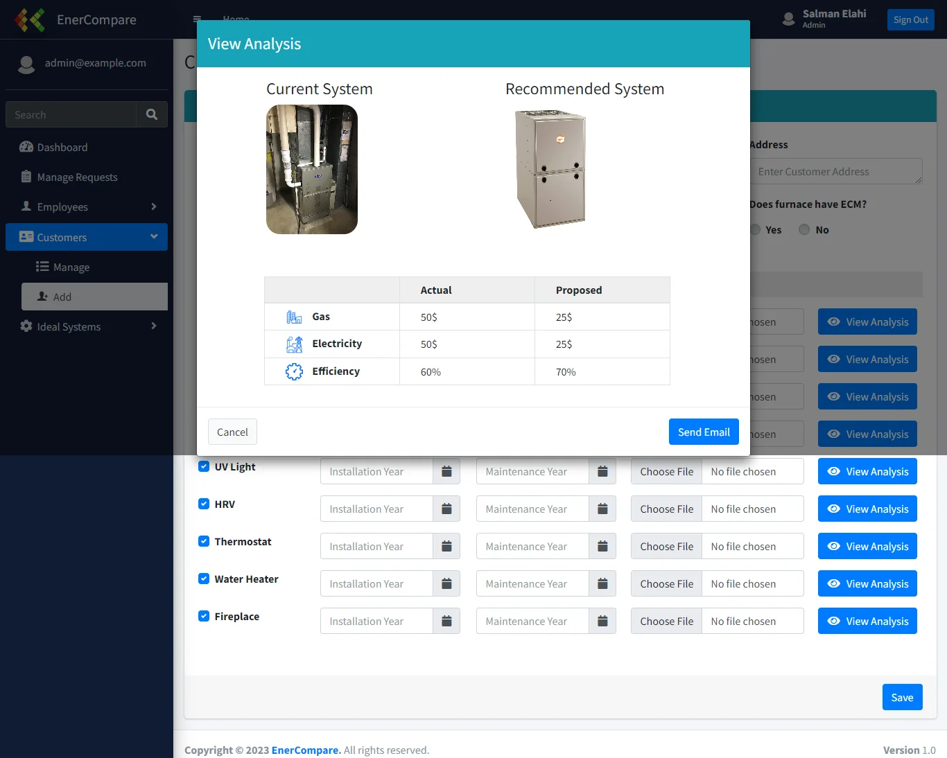Cancel the View Analysis dialog

click(232, 432)
